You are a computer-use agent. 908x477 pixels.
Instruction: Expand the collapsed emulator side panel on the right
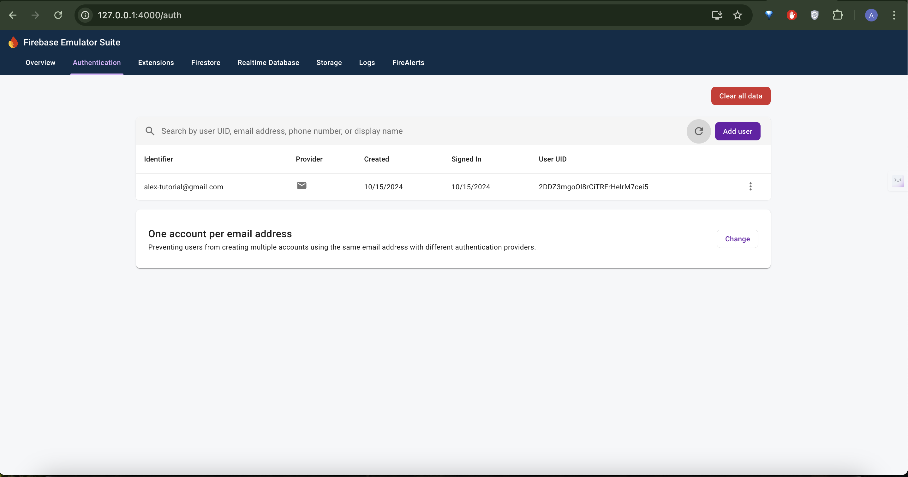pyautogui.click(x=898, y=181)
